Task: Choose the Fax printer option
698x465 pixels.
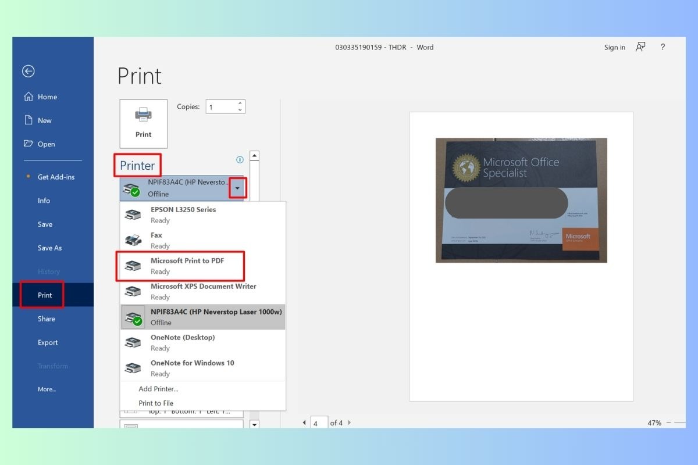Action: pyautogui.click(x=203, y=240)
